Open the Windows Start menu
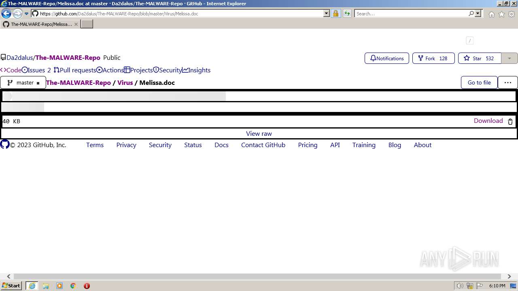This screenshot has width=518, height=291. click(x=11, y=286)
